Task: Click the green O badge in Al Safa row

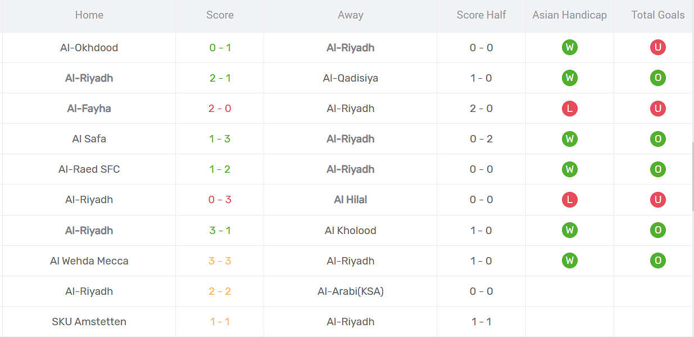Action: tap(657, 139)
